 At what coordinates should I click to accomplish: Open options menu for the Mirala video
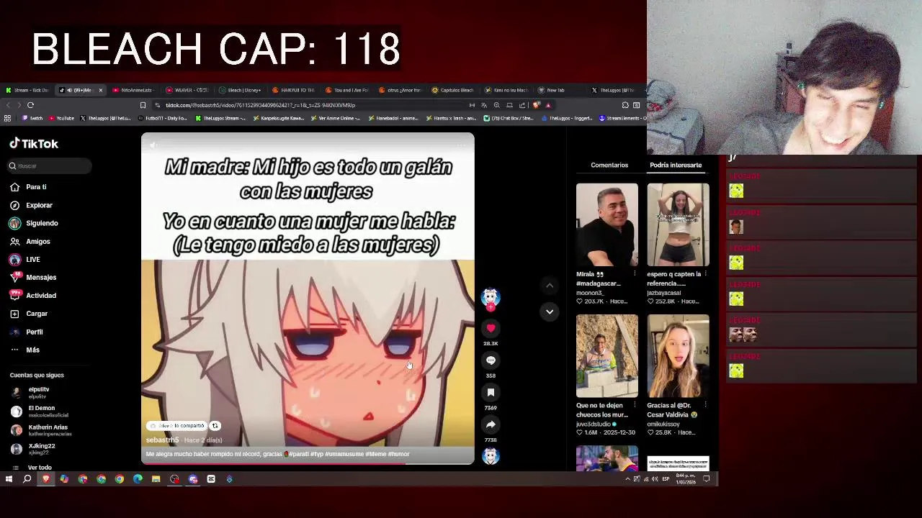tap(634, 274)
